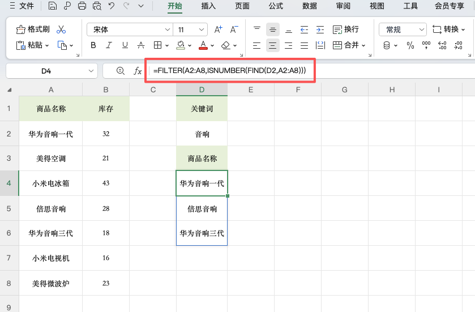Open Print Preview icon
The image size is (475, 312).
97,6
